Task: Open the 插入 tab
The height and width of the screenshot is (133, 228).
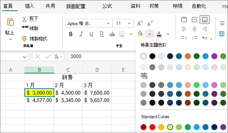Action: (30, 6)
